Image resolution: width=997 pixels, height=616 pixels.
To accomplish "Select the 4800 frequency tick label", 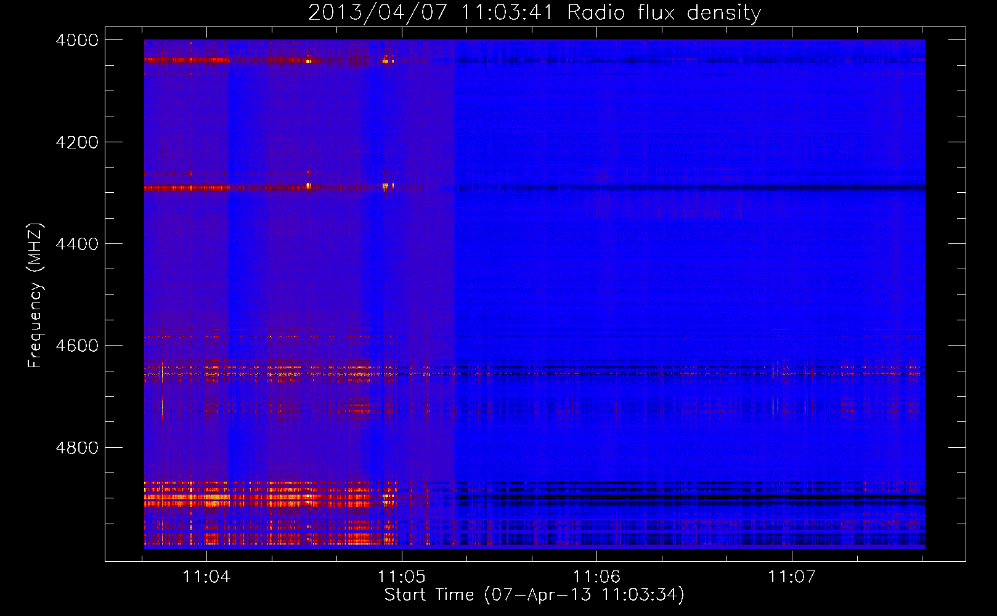I will (x=77, y=448).
